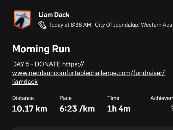The height and width of the screenshot is (130, 173).
Task: Click the 'www.neddsuncomfortablechallenge.com/fundraiser/' middle line
Action: pos(89,73)
